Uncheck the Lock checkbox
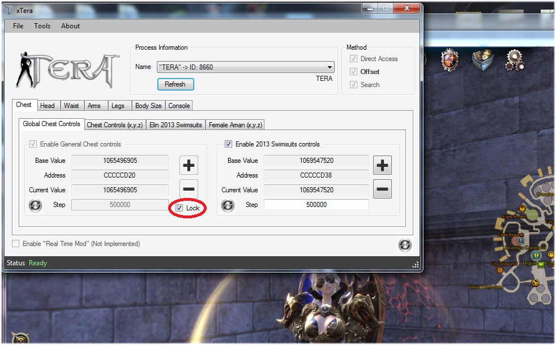 [x=179, y=208]
